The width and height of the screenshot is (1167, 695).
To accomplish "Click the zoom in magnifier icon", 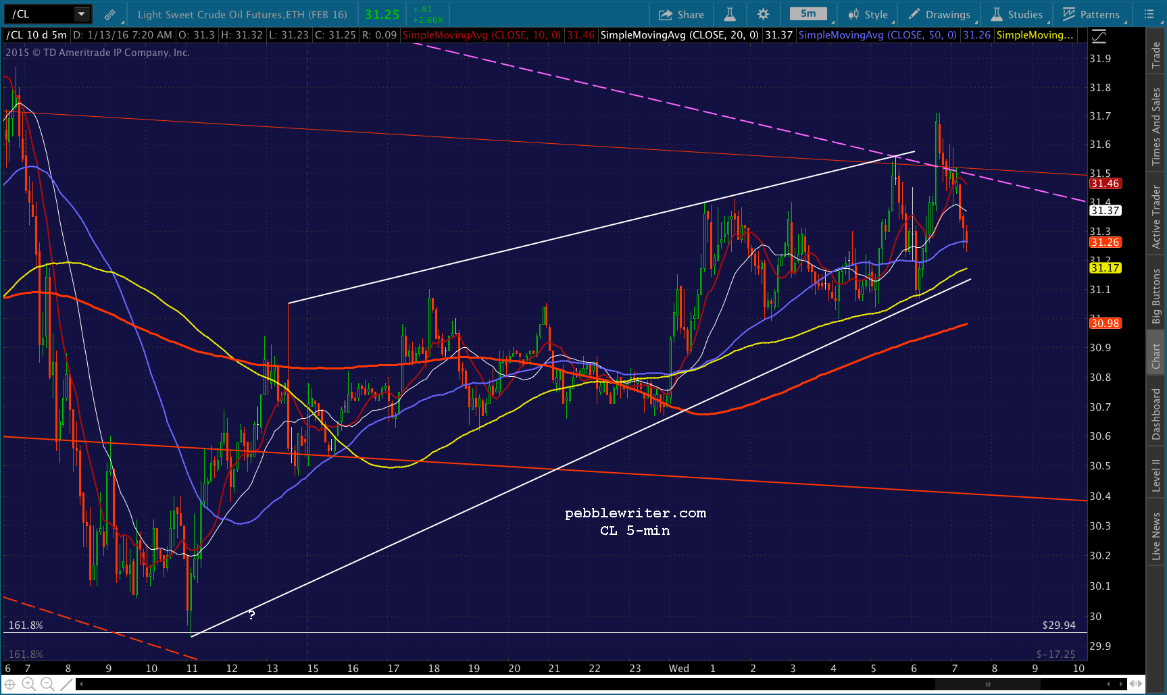I will point(28,684).
